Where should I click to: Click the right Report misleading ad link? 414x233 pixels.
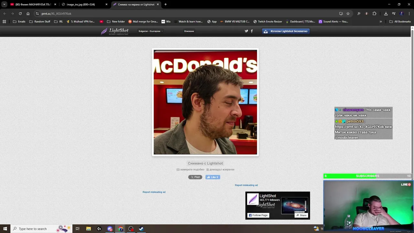[246, 185]
